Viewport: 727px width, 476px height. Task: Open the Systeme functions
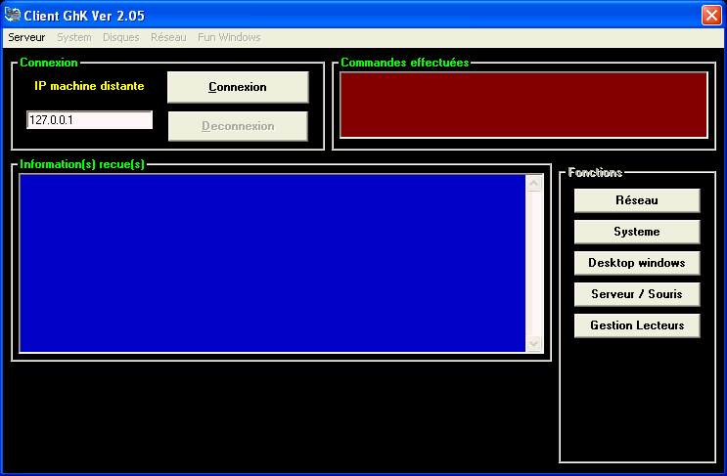pyautogui.click(x=637, y=232)
